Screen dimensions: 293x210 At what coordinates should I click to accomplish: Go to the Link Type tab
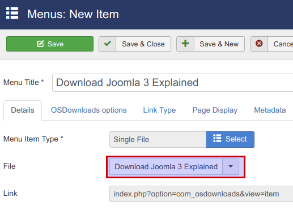click(x=159, y=110)
